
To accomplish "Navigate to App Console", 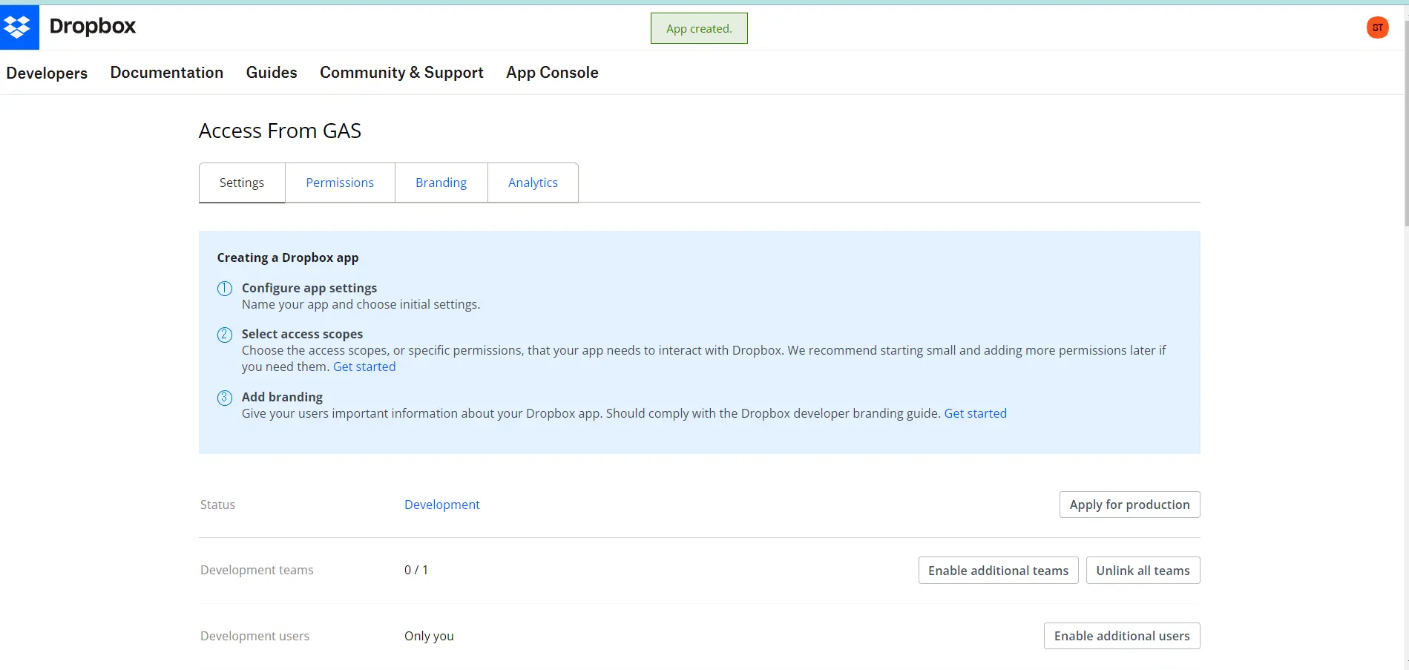I will (x=552, y=73).
